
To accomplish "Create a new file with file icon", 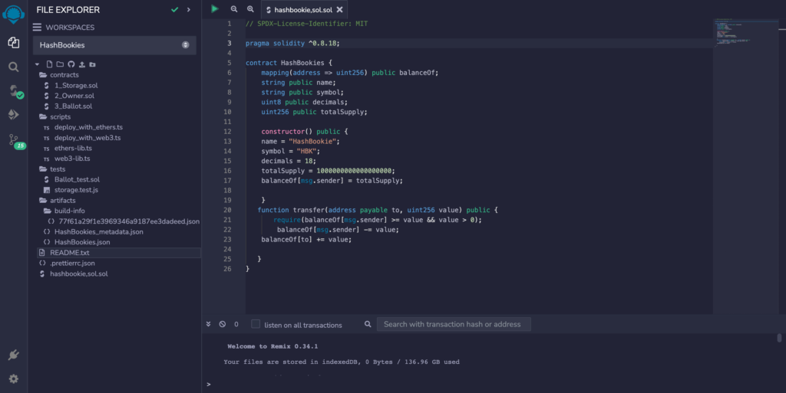I will click(49, 64).
